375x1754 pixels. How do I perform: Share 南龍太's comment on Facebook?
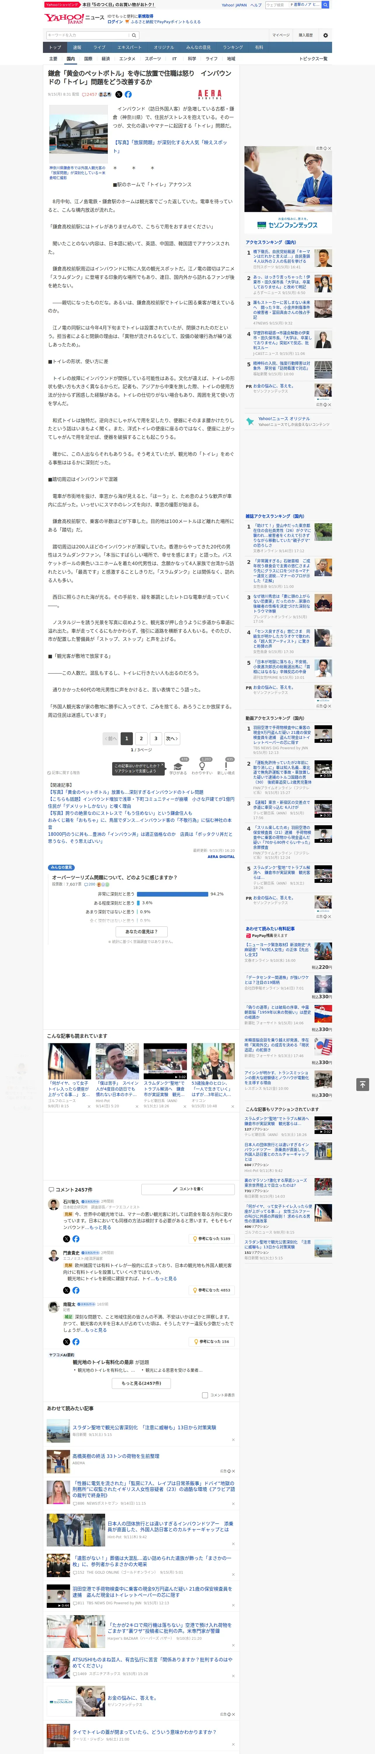76,1342
